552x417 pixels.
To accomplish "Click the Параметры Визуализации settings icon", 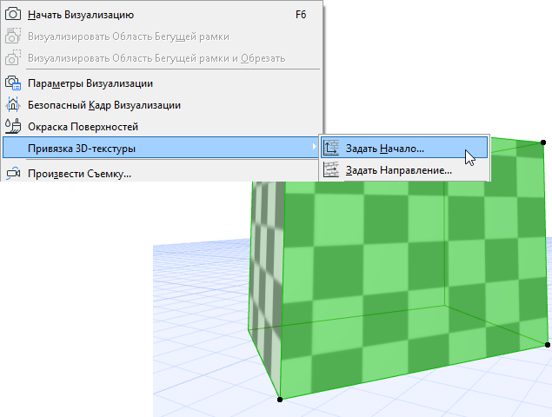I will click(x=13, y=83).
